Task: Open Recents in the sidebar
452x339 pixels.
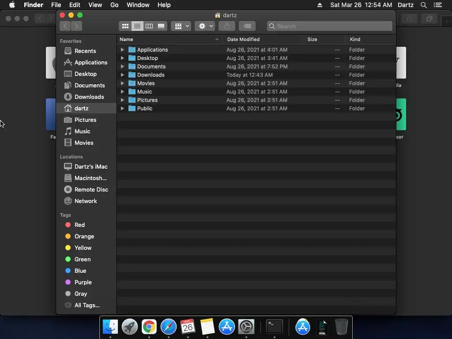Action: tap(86, 51)
